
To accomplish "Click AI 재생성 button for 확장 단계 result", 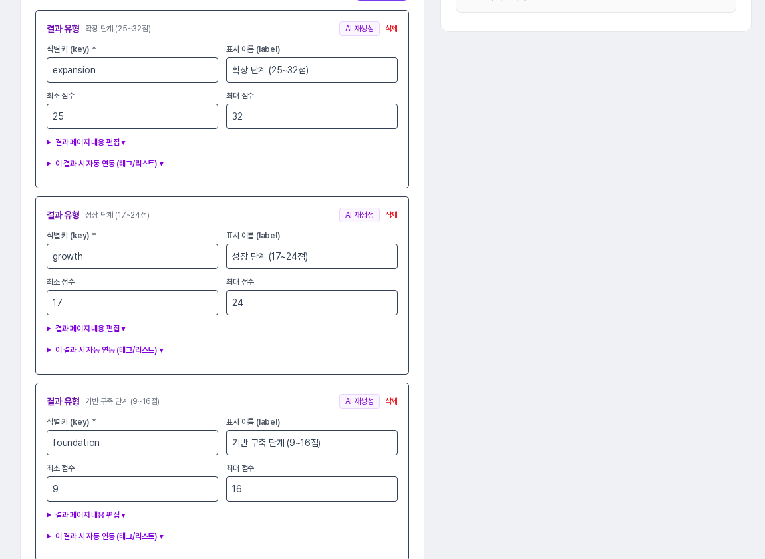I will pos(360,29).
